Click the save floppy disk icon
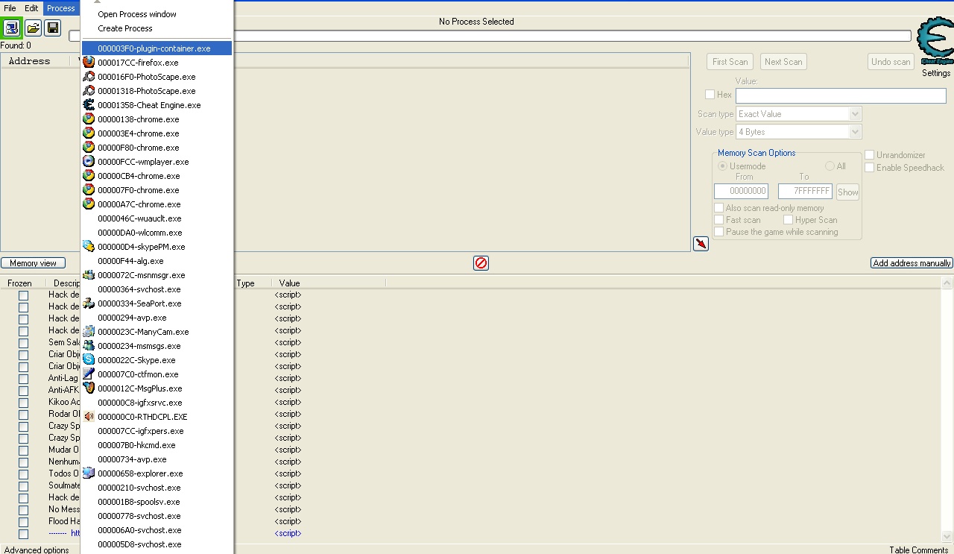The width and height of the screenshot is (954, 554). coord(52,28)
